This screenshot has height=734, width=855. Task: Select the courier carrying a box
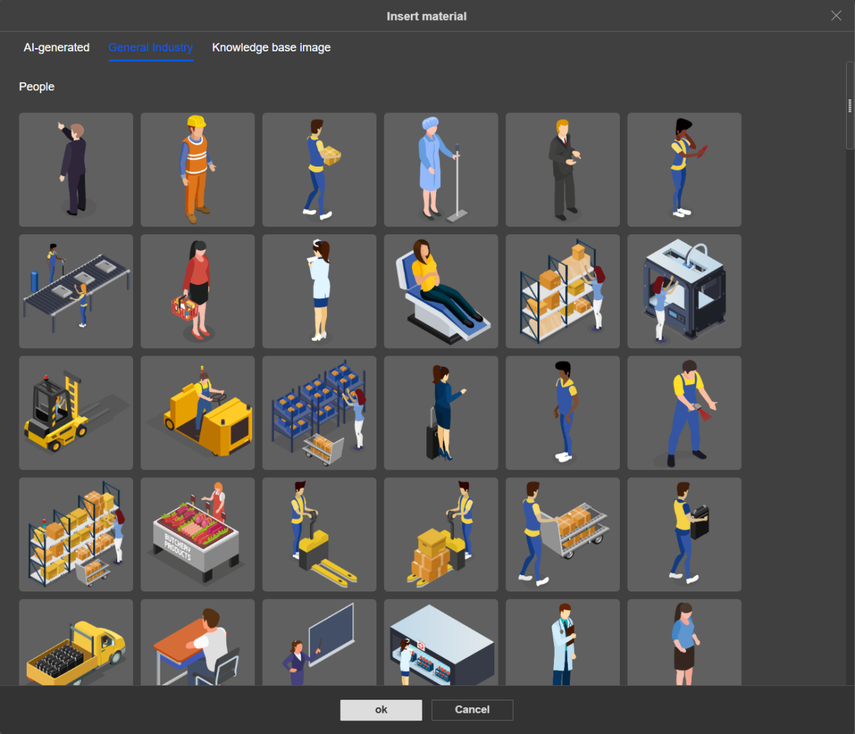[320, 170]
